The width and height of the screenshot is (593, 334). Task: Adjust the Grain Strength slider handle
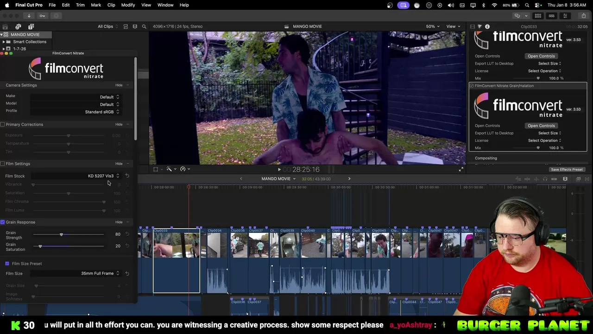(61, 235)
